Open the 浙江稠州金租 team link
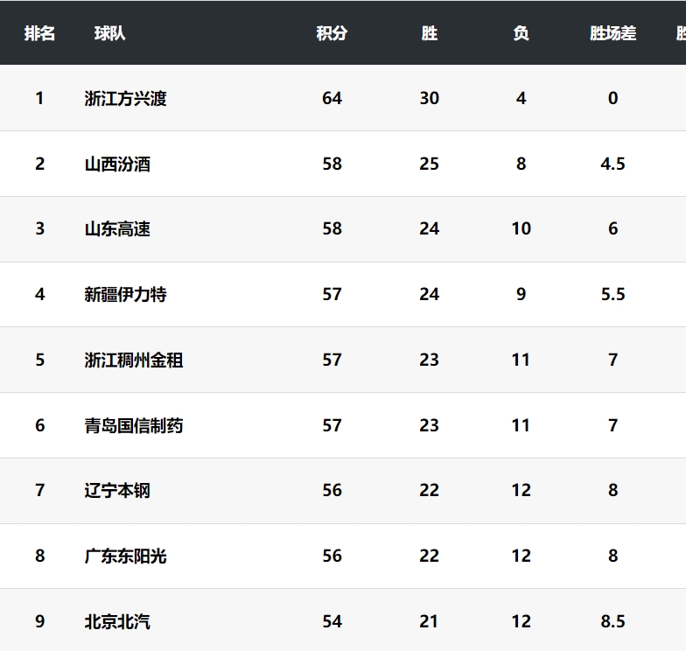 pyautogui.click(x=134, y=360)
